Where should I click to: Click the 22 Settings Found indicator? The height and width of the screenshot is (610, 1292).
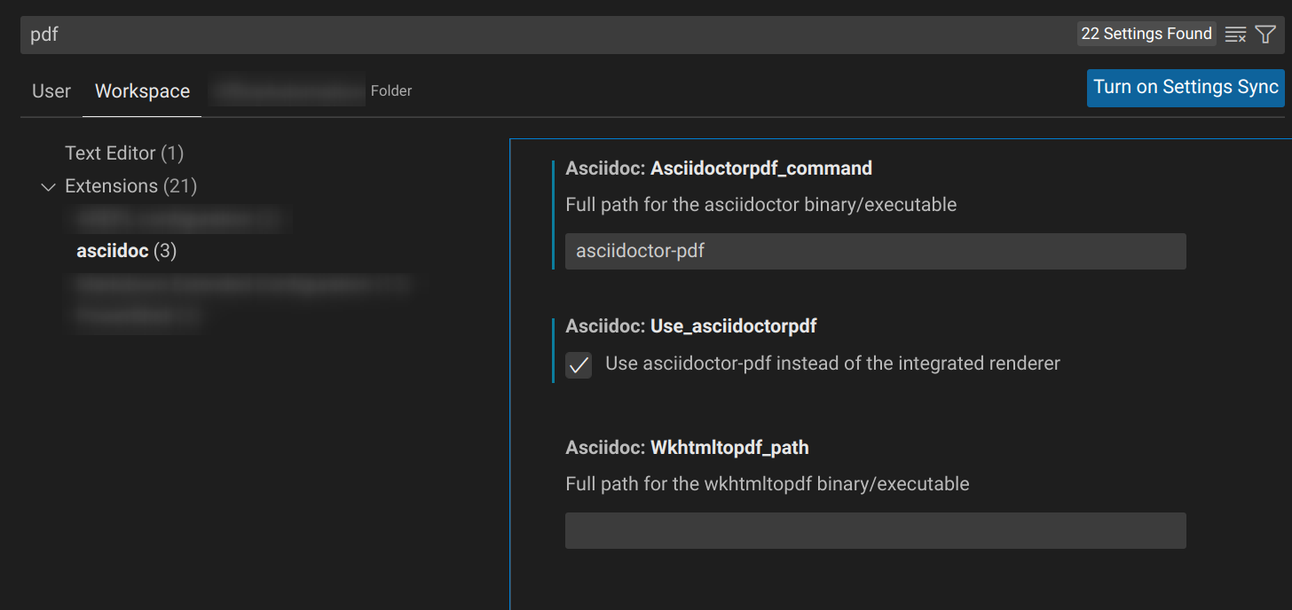point(1146,33)
